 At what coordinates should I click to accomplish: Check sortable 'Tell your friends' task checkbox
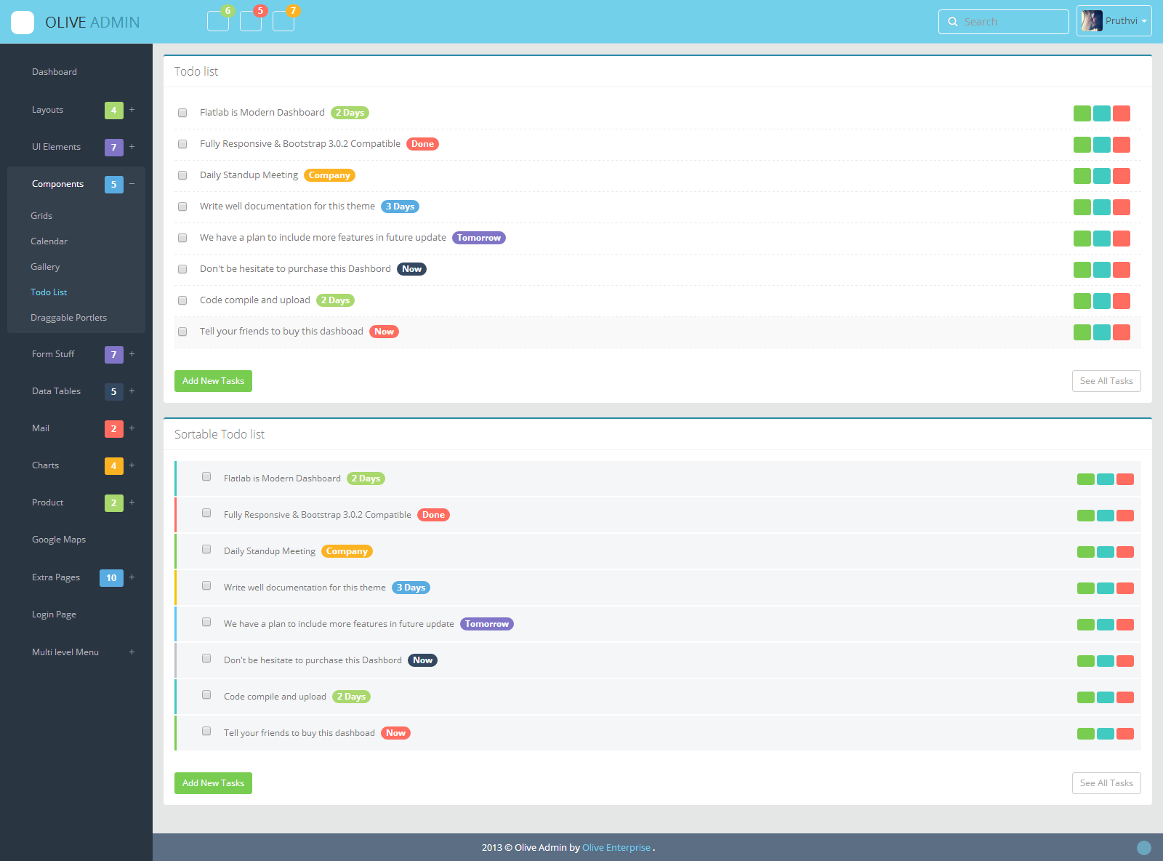(x=206, y=731)
